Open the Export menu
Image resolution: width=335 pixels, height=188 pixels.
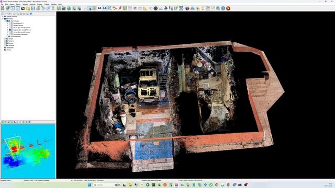click(x=18, y=4)
